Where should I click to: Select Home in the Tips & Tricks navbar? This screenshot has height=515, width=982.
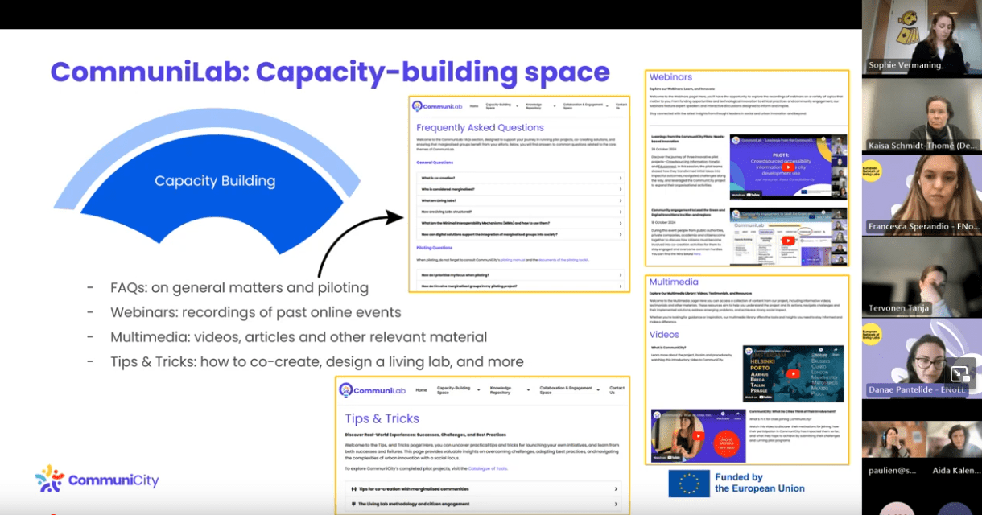tap(421, 390)
